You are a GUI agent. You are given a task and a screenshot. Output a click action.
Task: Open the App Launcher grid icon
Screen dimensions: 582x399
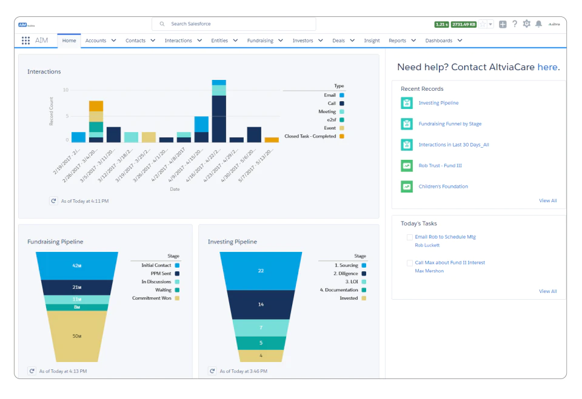pyautogui.click(x=25, y=41)
